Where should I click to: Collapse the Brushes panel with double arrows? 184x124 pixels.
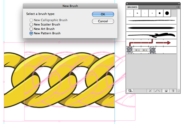[179, 4]
